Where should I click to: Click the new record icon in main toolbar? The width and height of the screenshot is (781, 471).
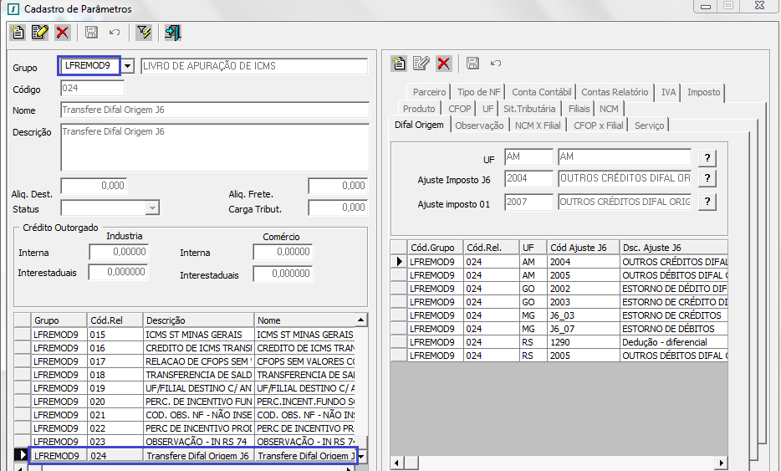pyautogui.click(x=18, y=33)
